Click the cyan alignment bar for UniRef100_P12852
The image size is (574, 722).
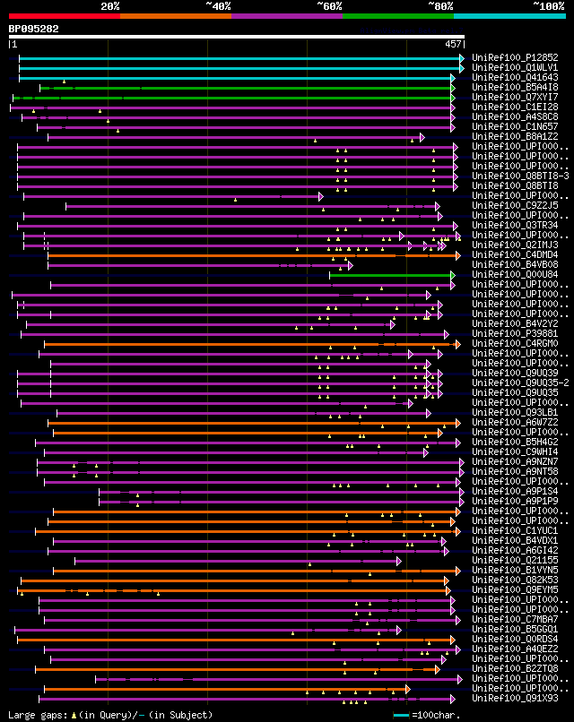[241, 58]
